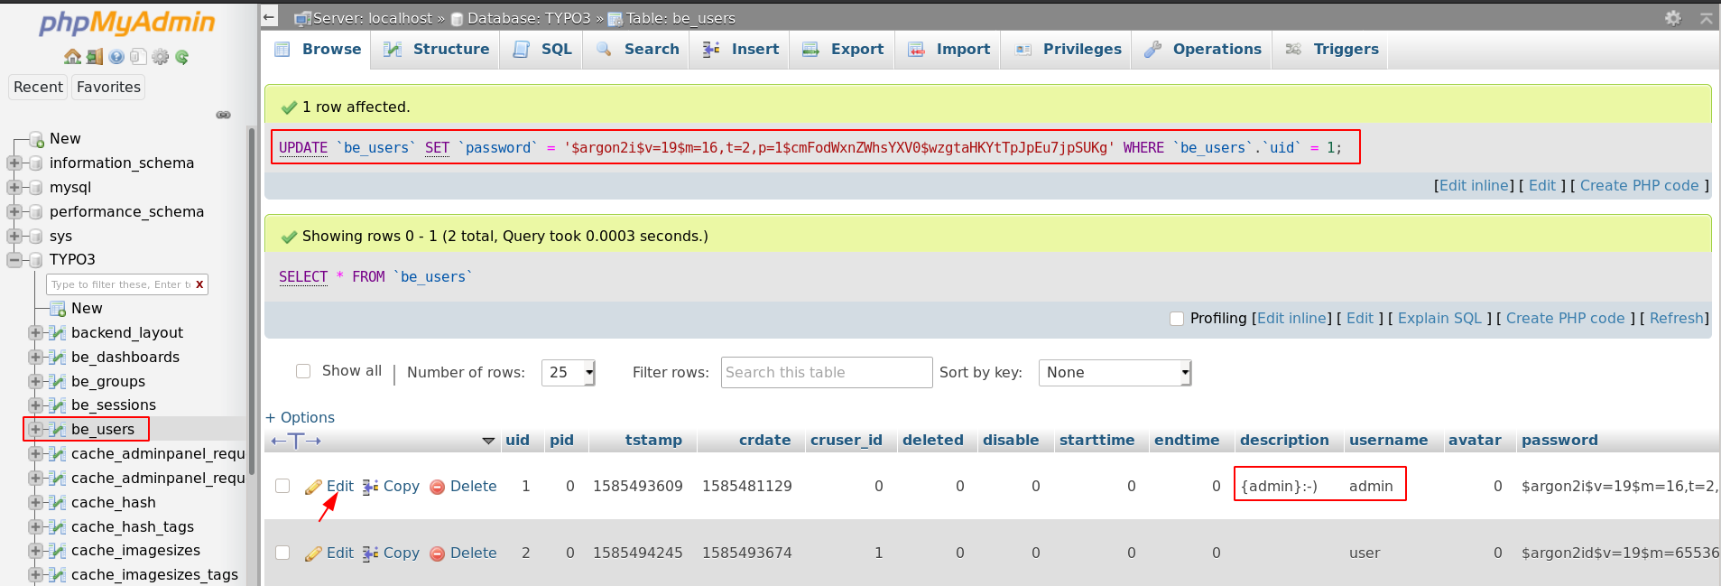
Task: Select the checkbox for uid 1 row
Action: click(282, 486)
